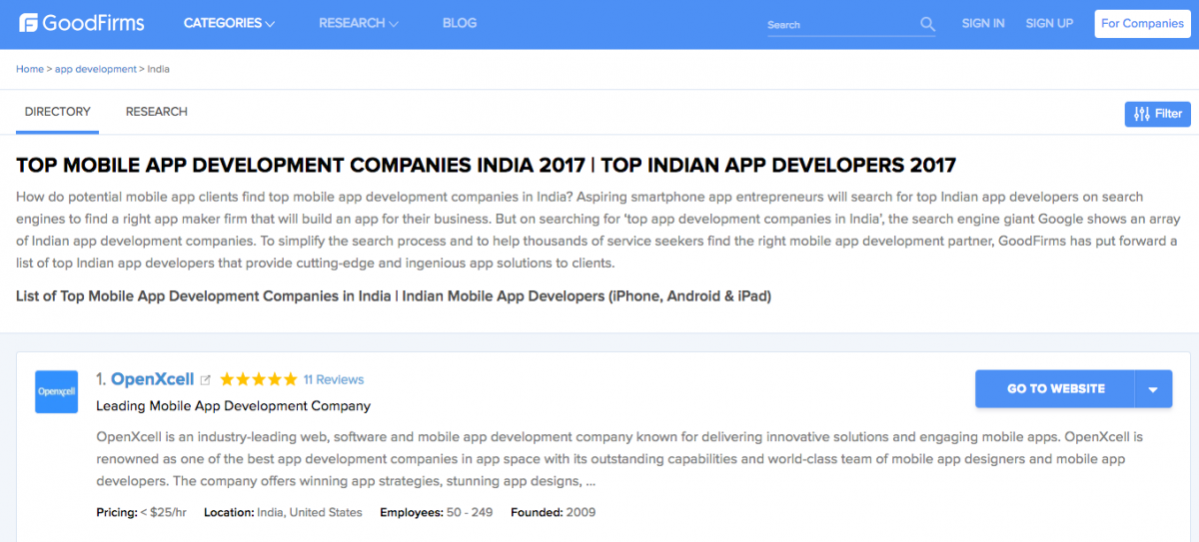This screenshot has width=1199, height=542.
Task: Switch to the Research tab
Action: [x=156, y=112]
